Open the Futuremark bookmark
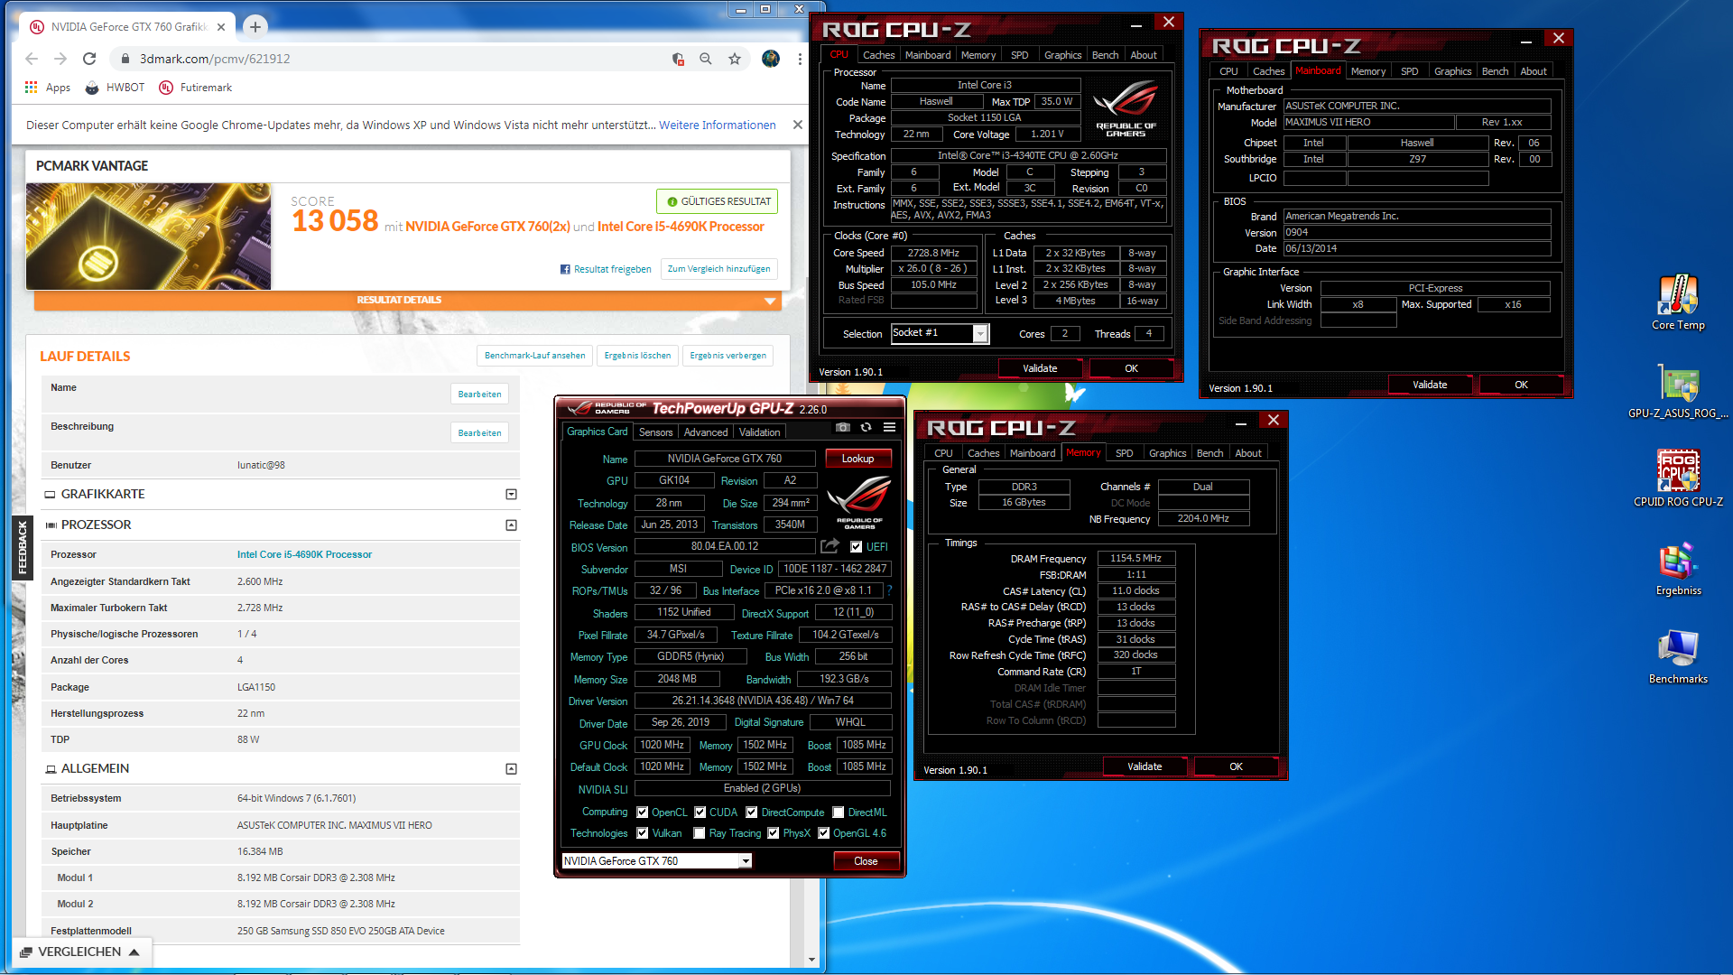 coord(196,88)
